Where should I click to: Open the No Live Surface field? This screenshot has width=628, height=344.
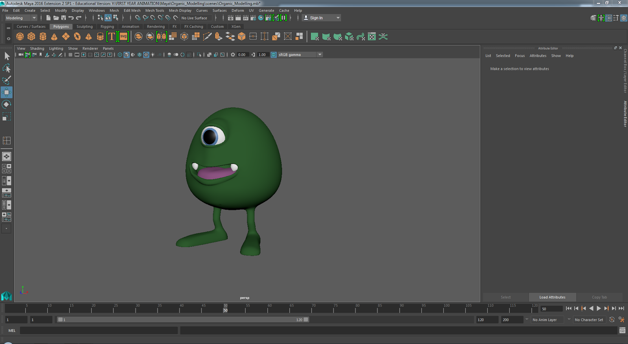pos(196,18)
